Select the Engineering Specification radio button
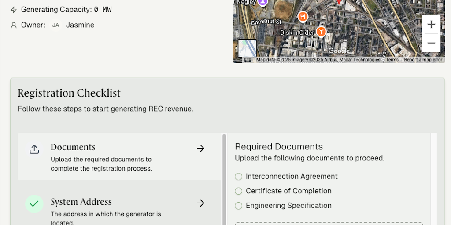The width and height of the screenshot is (451, 225). coord(239,206)
